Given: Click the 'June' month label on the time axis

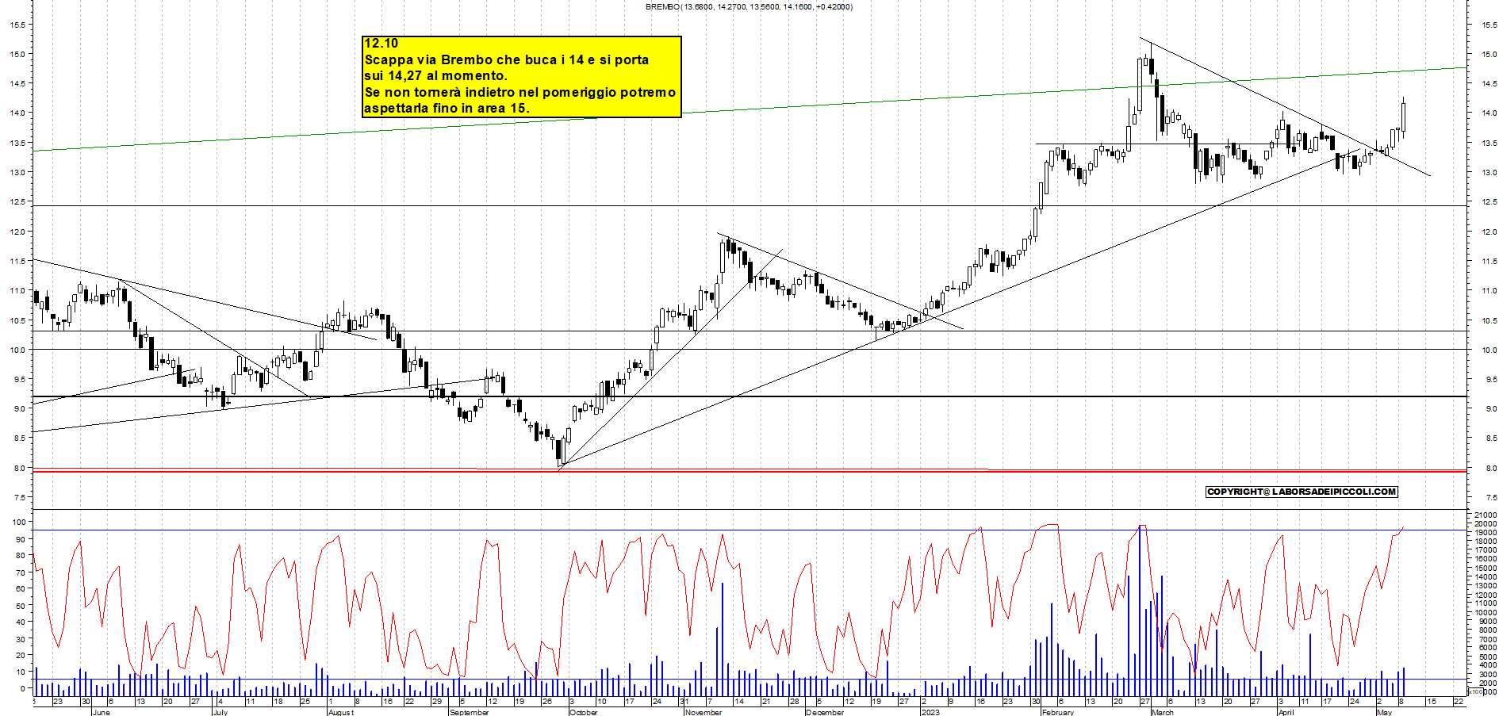Looking at the screenshot, I should coord(101,712).
